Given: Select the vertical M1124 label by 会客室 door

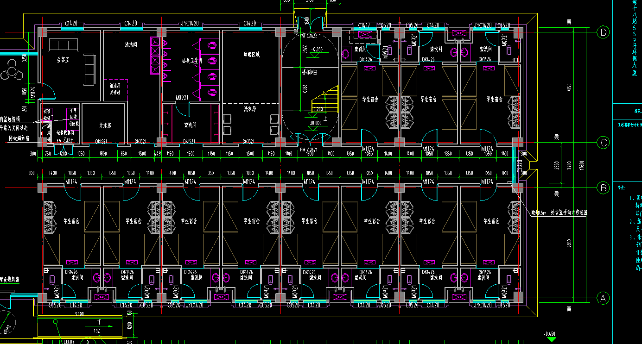Looking at the screenshot, I should click(33, 93).
